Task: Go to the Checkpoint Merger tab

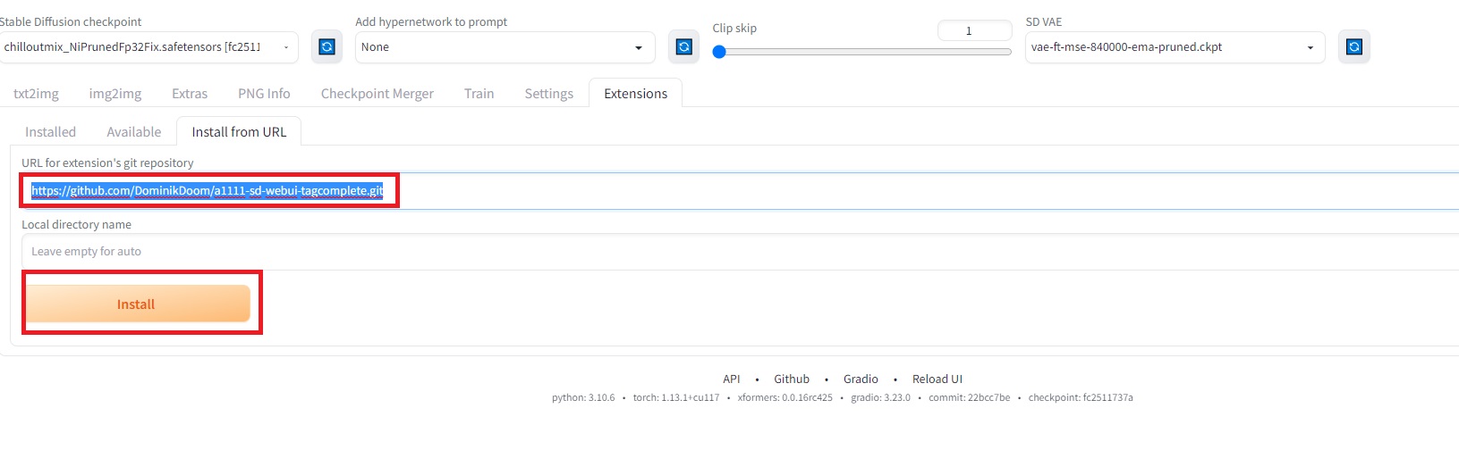Action: (377, 94)
